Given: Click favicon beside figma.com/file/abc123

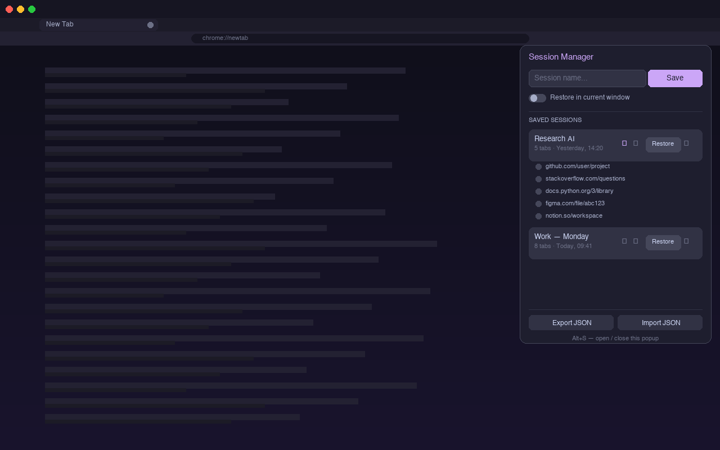Looking at the screenshot, I should 538,204.
